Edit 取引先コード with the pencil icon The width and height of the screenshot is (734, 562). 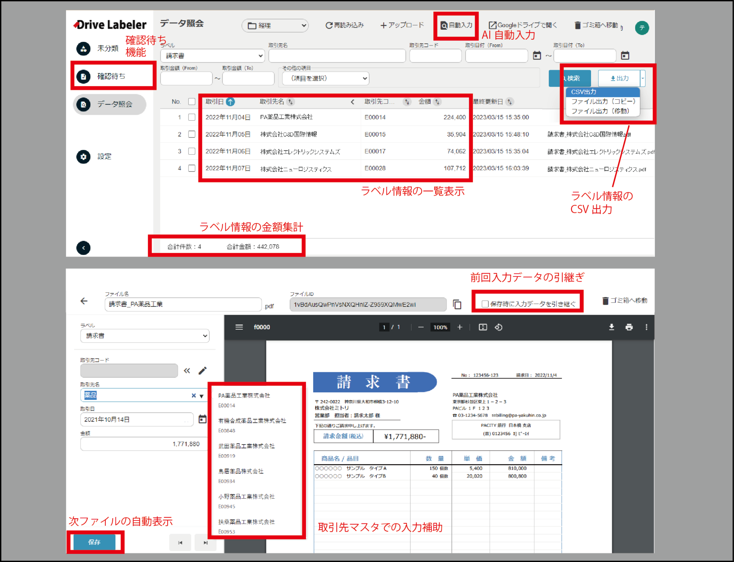pos(203,370)
